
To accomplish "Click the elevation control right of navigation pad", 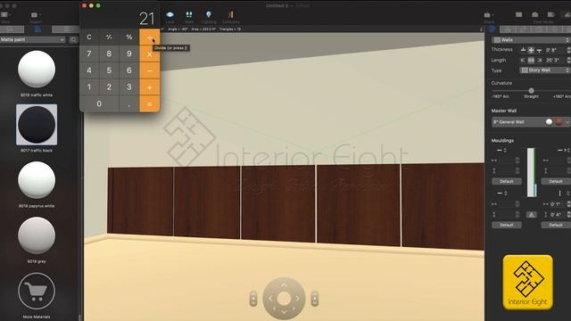I will (x=315, y=299).
